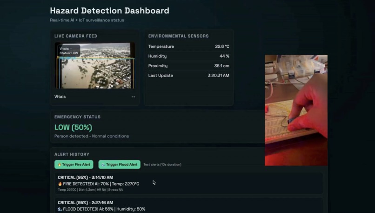The image size is (375, 213).
Task: Click the Temperature sensor label
Action: (161, 46)
